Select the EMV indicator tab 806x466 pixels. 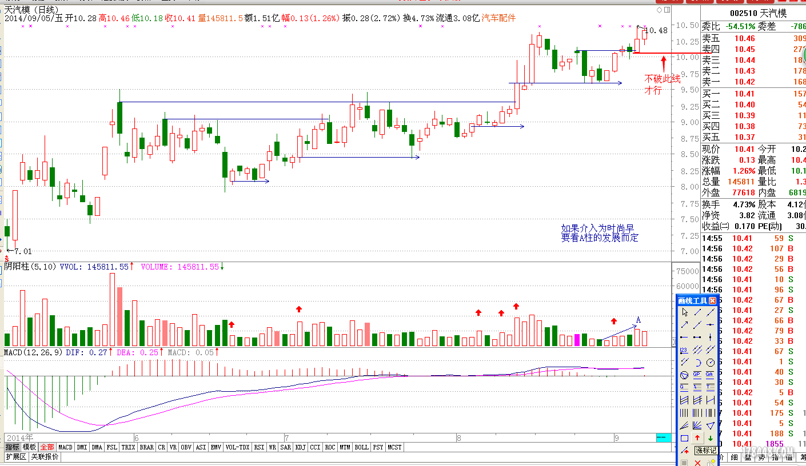216,447
